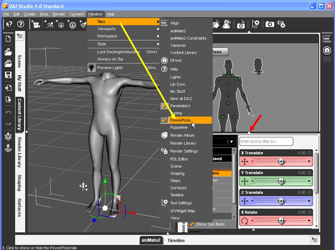The image size is (335, 250).
Task: Click the Merge File stacked-folder icon
Action: pyautogui.click(x=8, y=63)
